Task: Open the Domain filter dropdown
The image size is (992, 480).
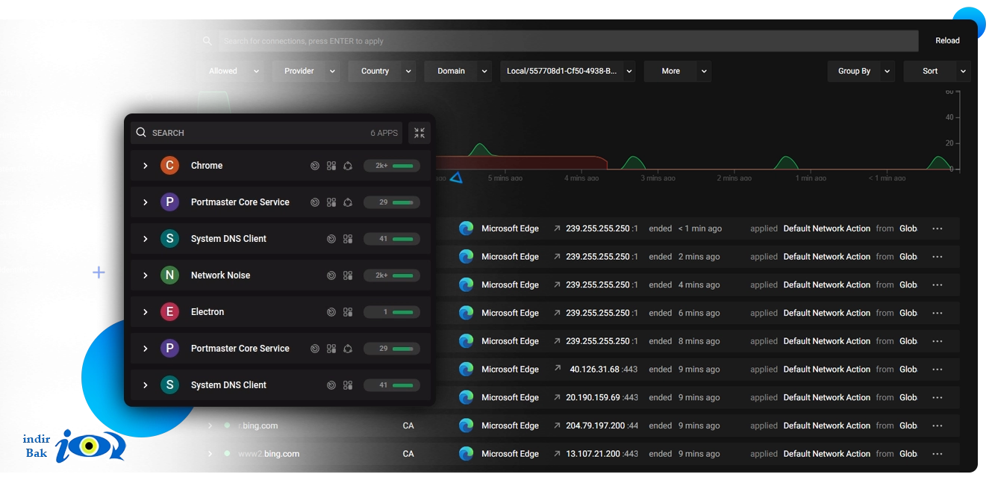Action: pyautogui.click(x=458, y=71)
